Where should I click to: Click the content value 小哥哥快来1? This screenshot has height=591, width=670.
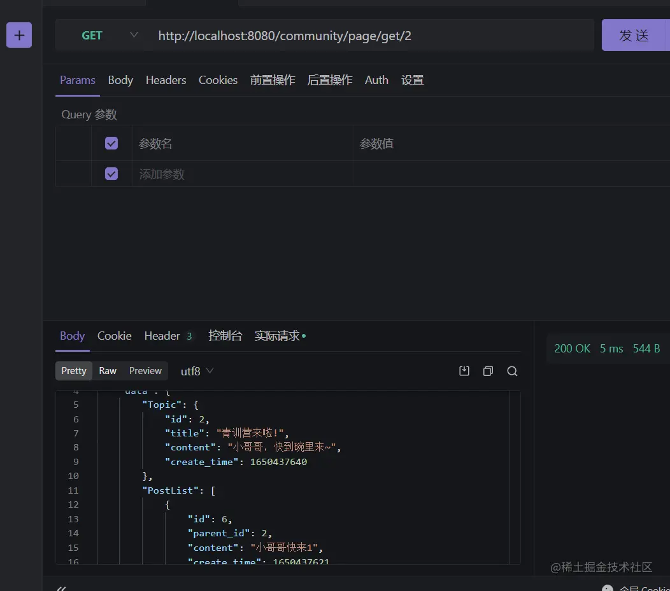[x=284, y=548]
